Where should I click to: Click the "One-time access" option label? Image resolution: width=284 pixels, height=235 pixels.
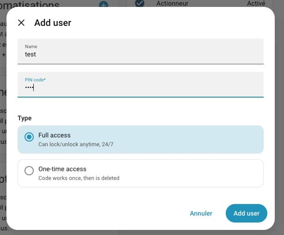(x=62, y=169)
